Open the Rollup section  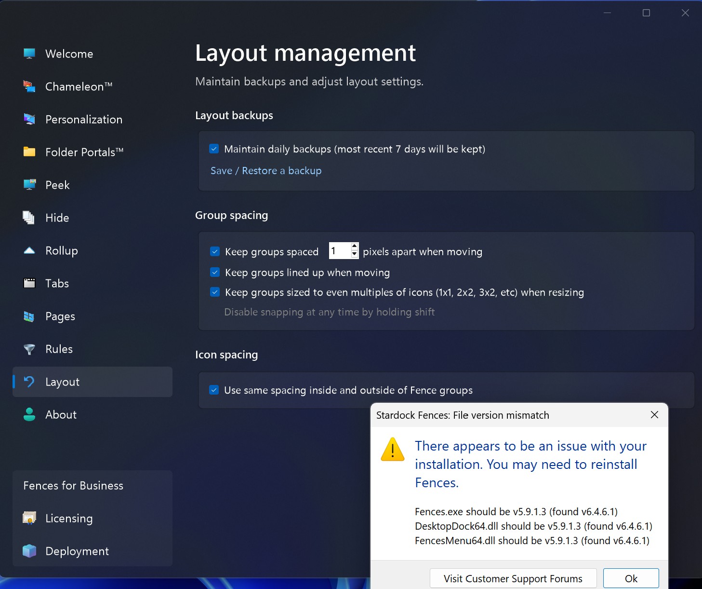tap(93, 250)
